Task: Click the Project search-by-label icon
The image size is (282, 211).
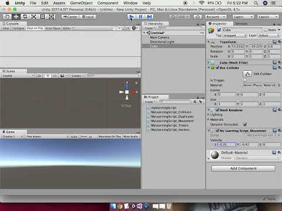Action: (200, 101)
